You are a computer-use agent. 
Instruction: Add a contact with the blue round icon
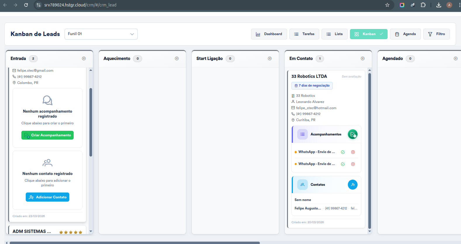coord(353,185)
